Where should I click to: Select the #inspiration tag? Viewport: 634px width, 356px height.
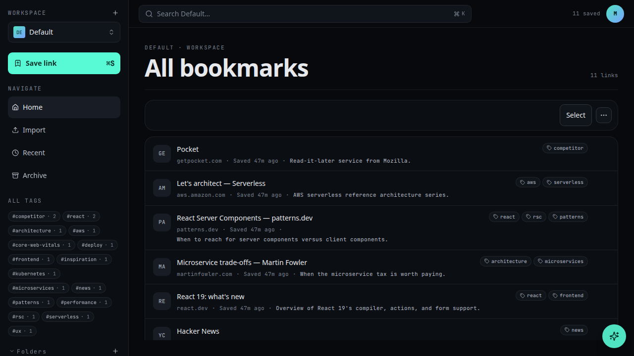84,260
